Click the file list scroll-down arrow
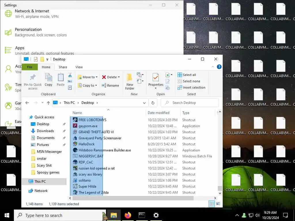The height and width of the screenshot is (221, 295). 220,193
